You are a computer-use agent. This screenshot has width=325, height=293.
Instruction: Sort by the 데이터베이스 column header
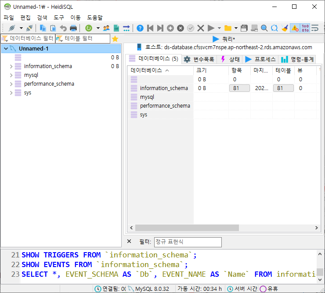(x=160, y=70)
